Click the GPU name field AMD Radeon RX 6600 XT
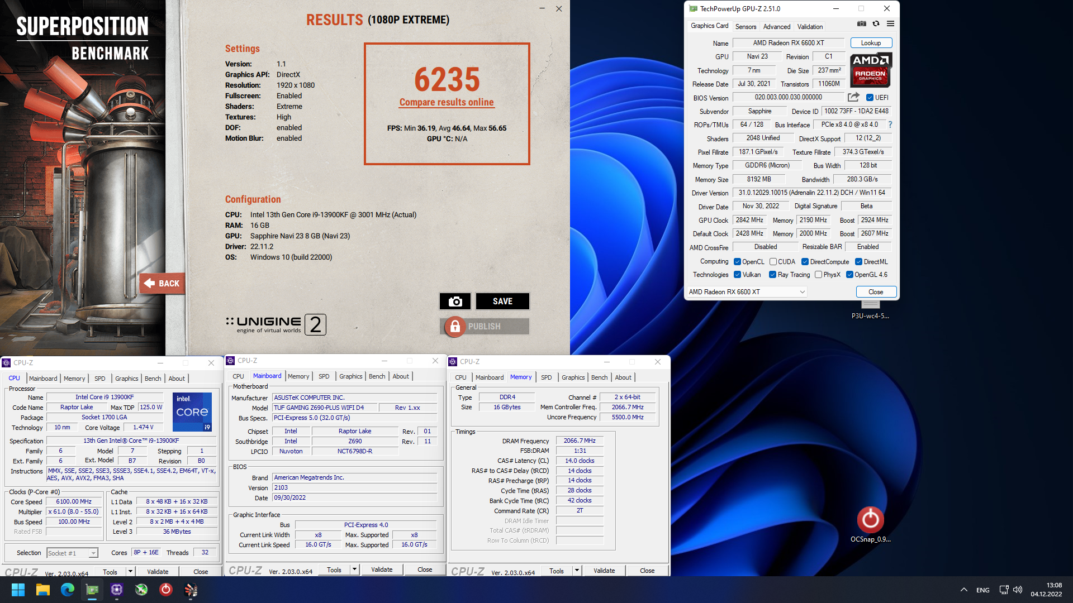Screen dimensions: 1073x603 coord(788,43)
